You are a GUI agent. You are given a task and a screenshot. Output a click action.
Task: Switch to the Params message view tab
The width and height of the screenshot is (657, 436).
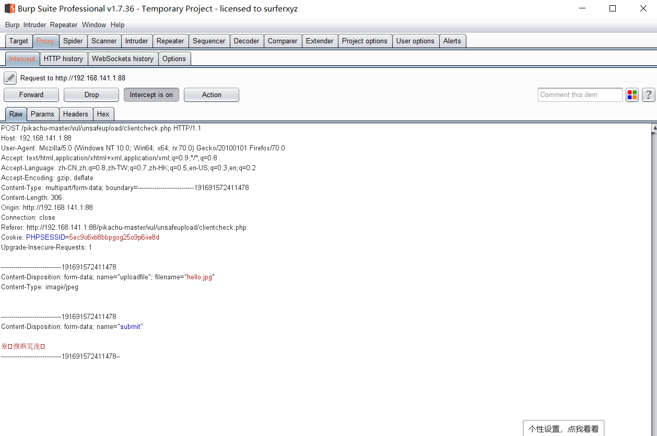pos(42,114)
